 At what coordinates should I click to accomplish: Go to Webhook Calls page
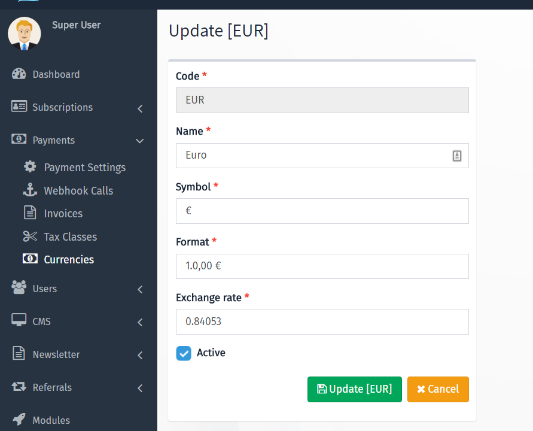click(x=78, y=190)
